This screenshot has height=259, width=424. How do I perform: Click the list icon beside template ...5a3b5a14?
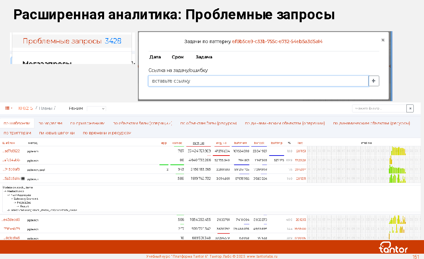click(x=23, y=179)
